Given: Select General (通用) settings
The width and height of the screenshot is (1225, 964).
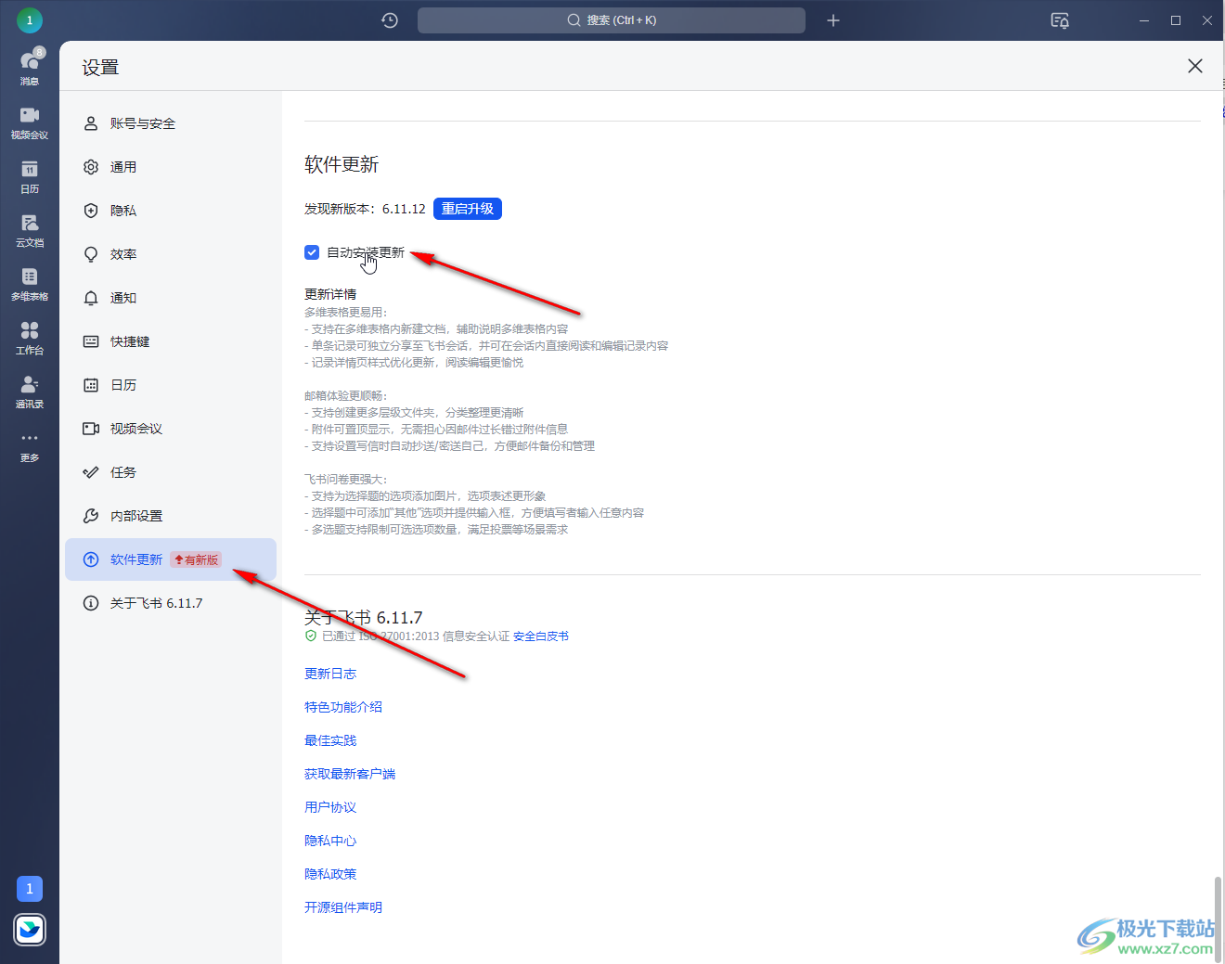Looking at the screenshot, I should point(171,167).
